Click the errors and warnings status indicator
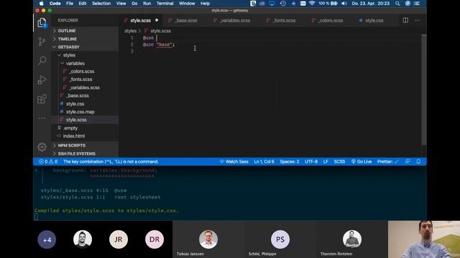Screen dimensions: 460x258 [x=48, y=161]
